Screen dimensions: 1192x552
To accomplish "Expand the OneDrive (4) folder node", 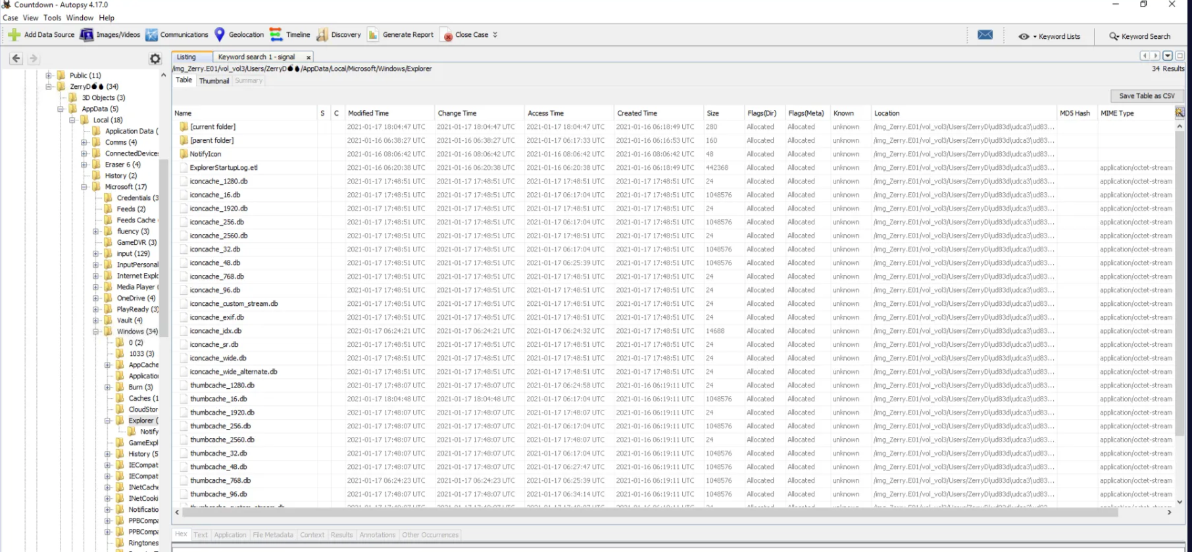I will (96, 298).
